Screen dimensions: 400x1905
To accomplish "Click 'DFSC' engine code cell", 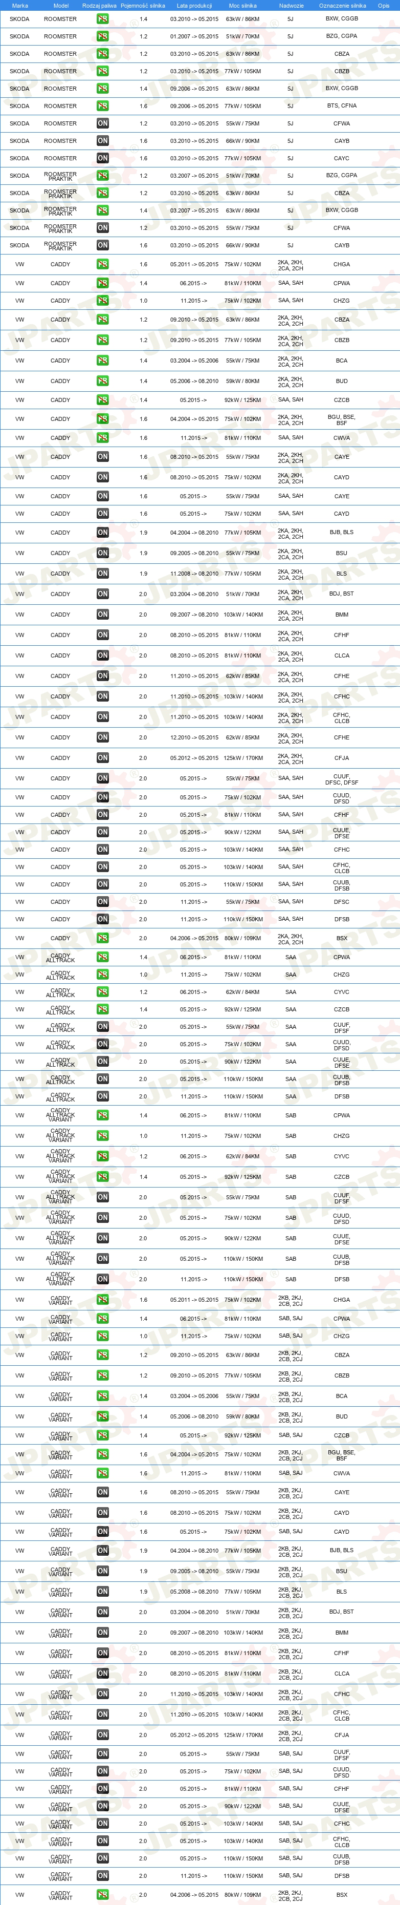I will click(342, 901).
